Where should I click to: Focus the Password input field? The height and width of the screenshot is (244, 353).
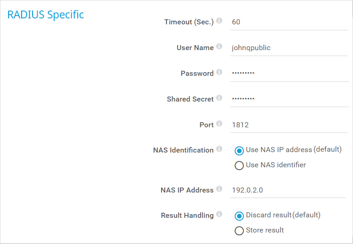[289, 74]
